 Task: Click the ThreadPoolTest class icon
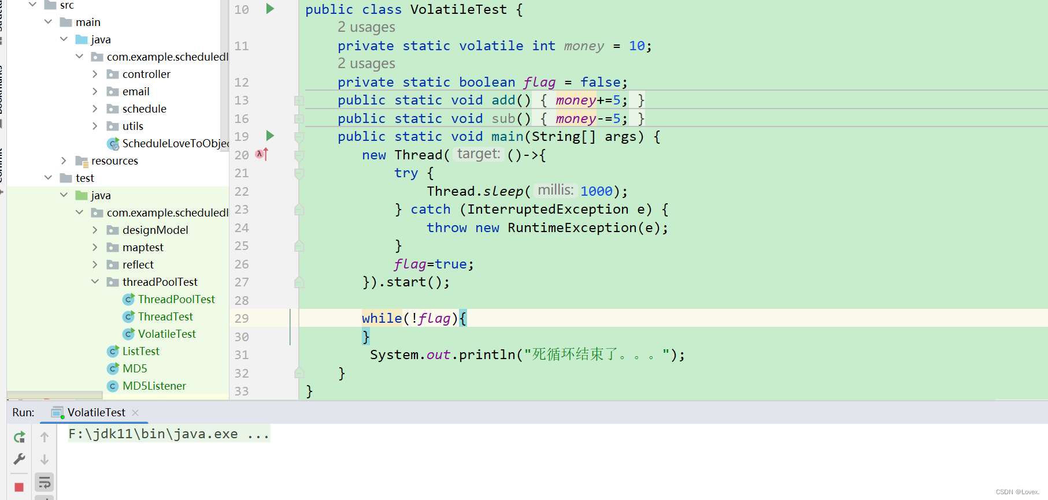[129, 299]
